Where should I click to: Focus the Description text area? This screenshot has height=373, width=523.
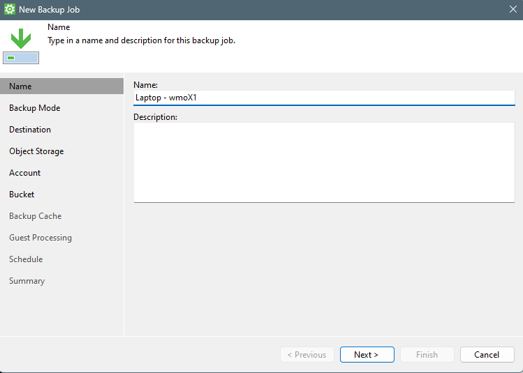coord(324,162)
